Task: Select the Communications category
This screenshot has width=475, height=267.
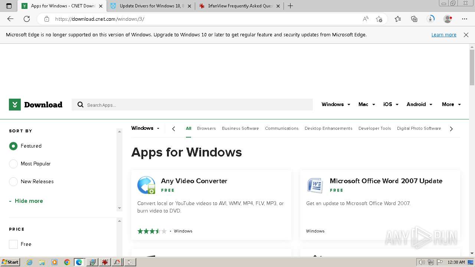Action: coord(282,128)
